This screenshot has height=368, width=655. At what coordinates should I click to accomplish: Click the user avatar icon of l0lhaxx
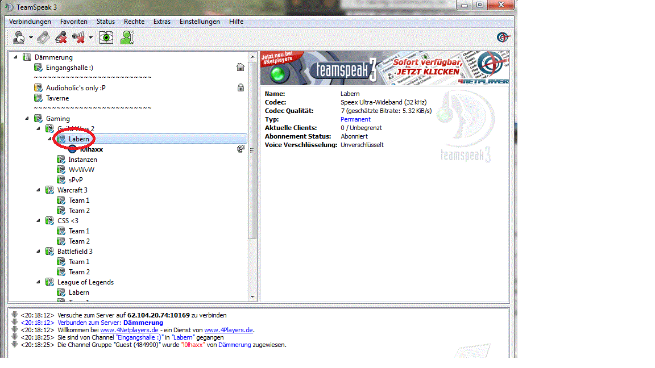pyautogui.click(x=73, y=149)
